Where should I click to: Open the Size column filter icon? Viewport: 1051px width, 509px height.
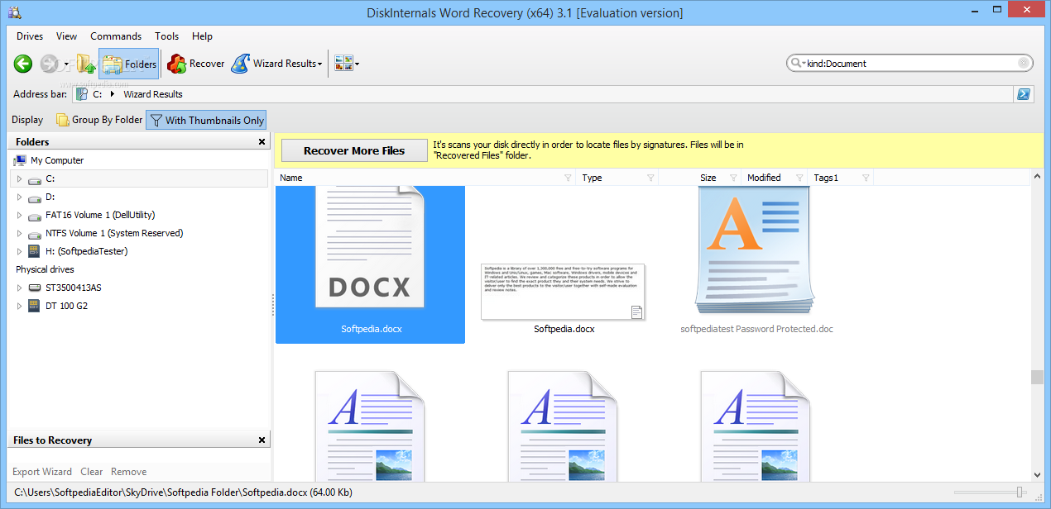click(733, 178)
